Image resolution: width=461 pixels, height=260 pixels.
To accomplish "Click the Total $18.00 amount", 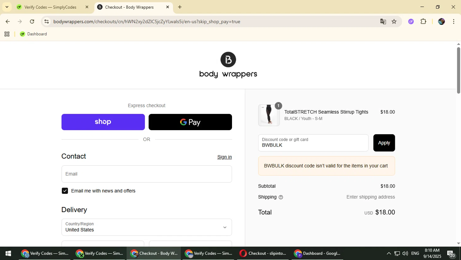I will point(385,212).
